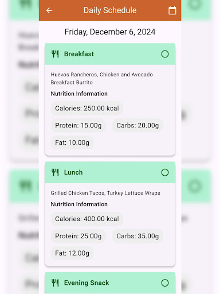Image resolution: width=220 pixels, height=294 pixels.
Task: Click the Breakfast fork and knife icon
Action: coord(55,54)
